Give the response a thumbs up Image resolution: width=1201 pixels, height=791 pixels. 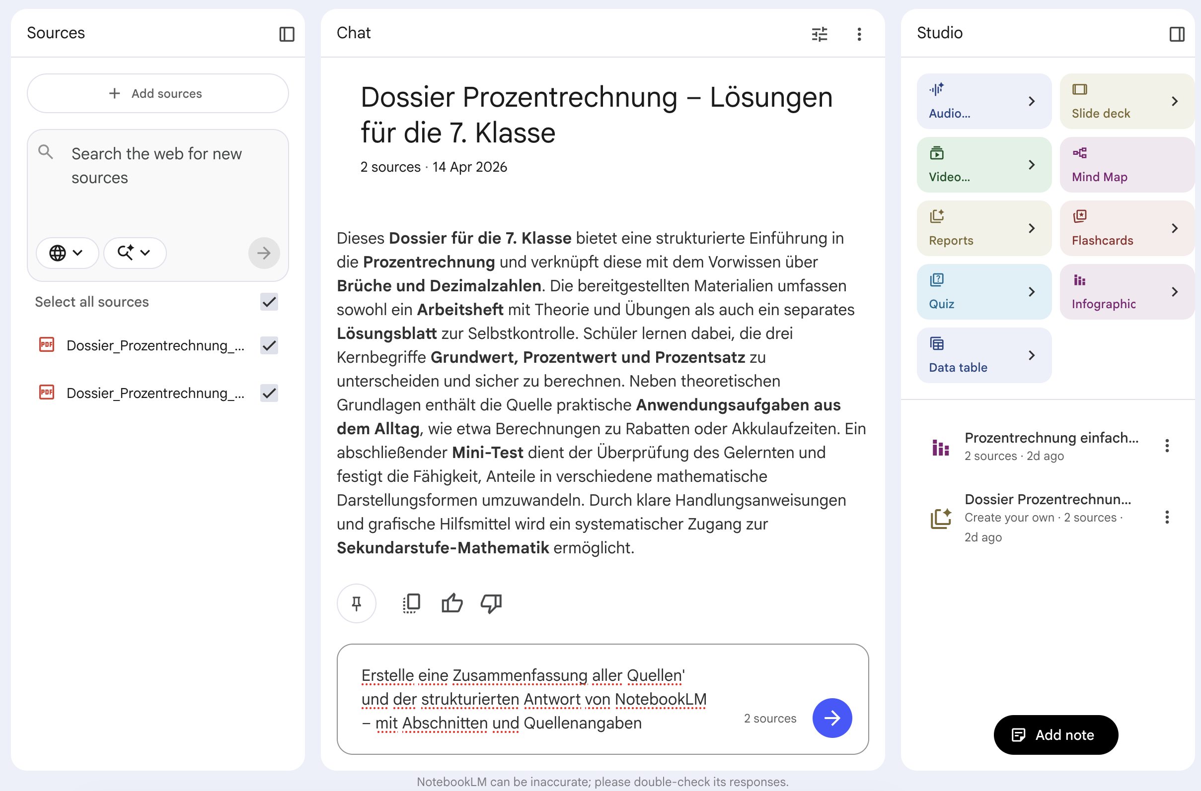coord(451,603)
